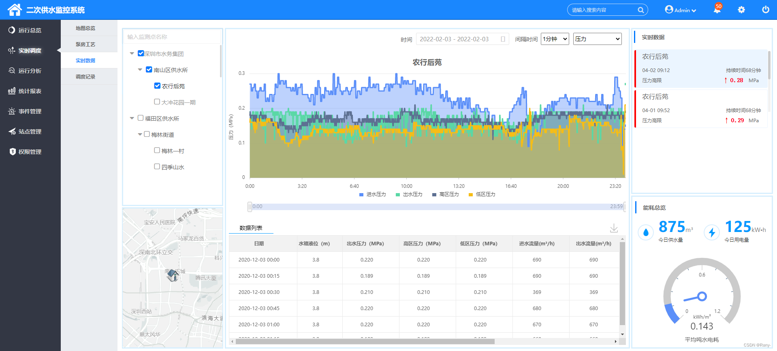
Task: Click the calendar icon in the date field
Action: 503,39
